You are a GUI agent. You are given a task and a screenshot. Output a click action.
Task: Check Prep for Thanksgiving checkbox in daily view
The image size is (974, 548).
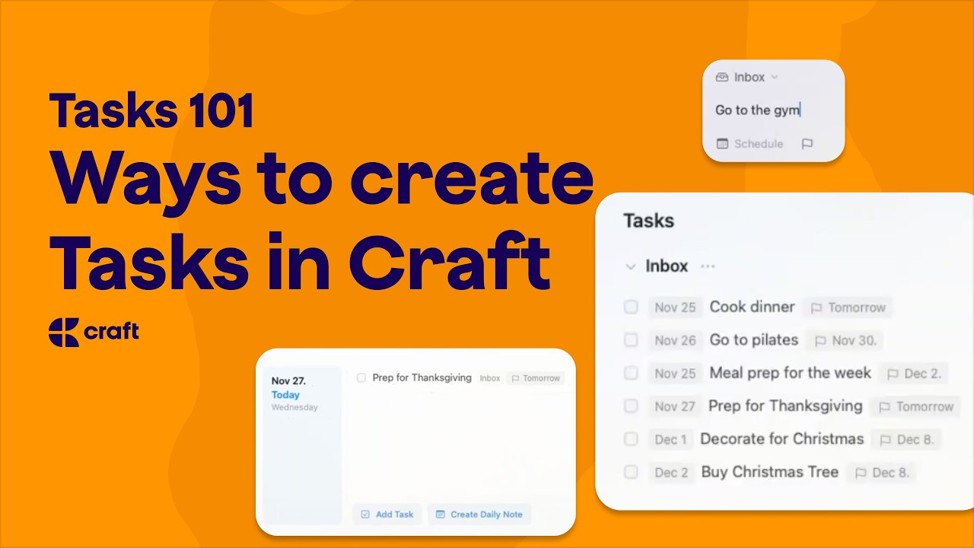point(361,378)
